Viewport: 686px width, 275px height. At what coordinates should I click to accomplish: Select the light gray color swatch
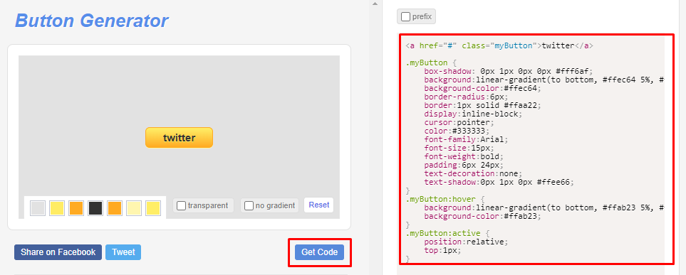(38, 208)
